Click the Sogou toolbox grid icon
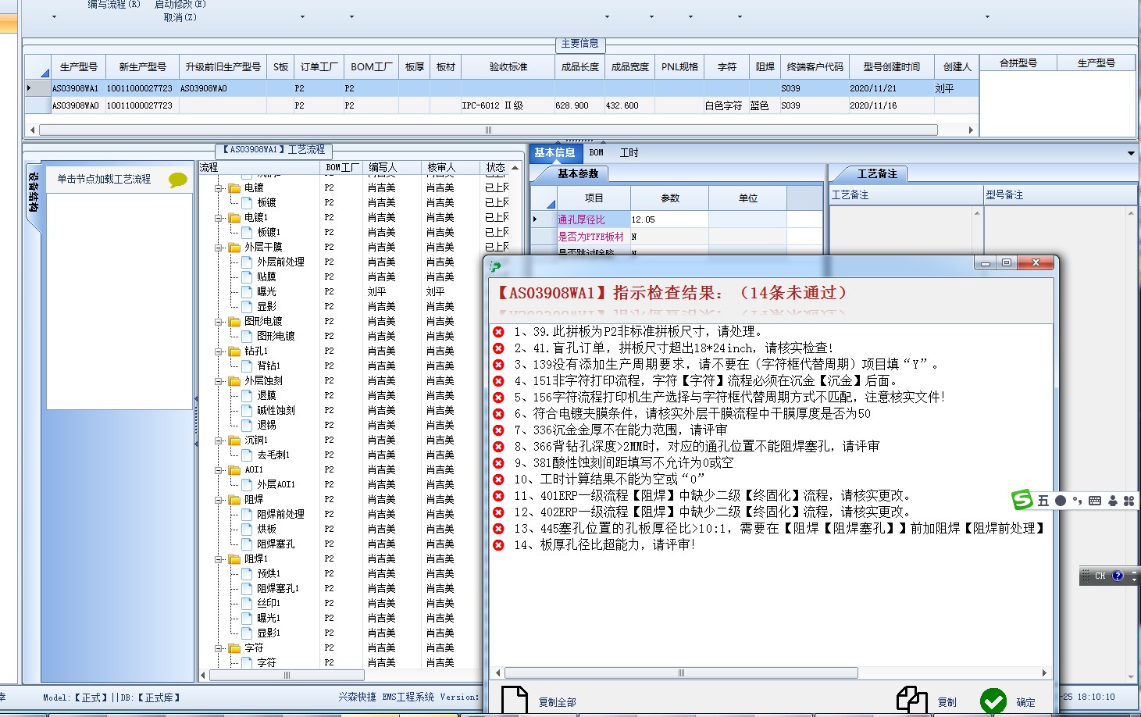1141x717 pixels. coord(1129,501)
